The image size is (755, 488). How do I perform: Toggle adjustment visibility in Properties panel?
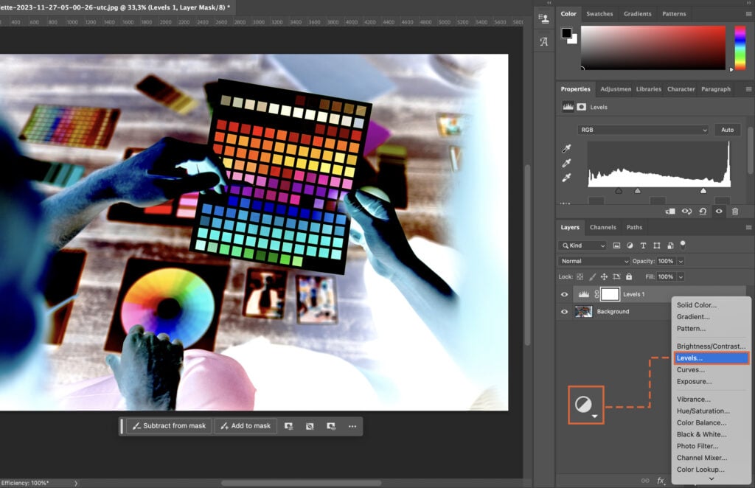719,211
